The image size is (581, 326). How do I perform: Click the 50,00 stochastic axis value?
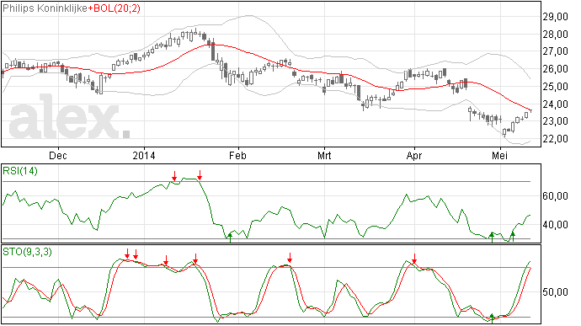(x=555, y=292)
